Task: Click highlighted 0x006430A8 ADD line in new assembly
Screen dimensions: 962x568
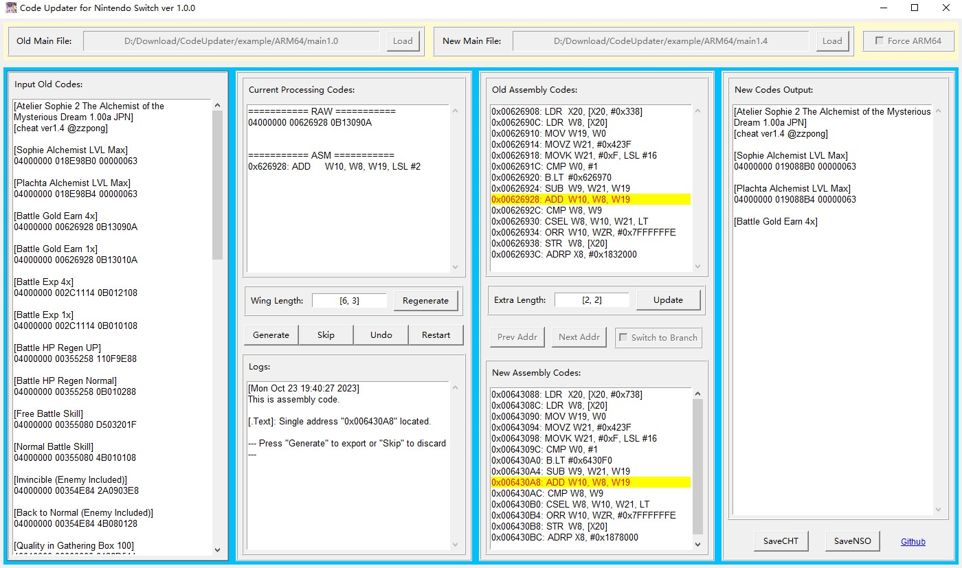Action: pos(591,482)
